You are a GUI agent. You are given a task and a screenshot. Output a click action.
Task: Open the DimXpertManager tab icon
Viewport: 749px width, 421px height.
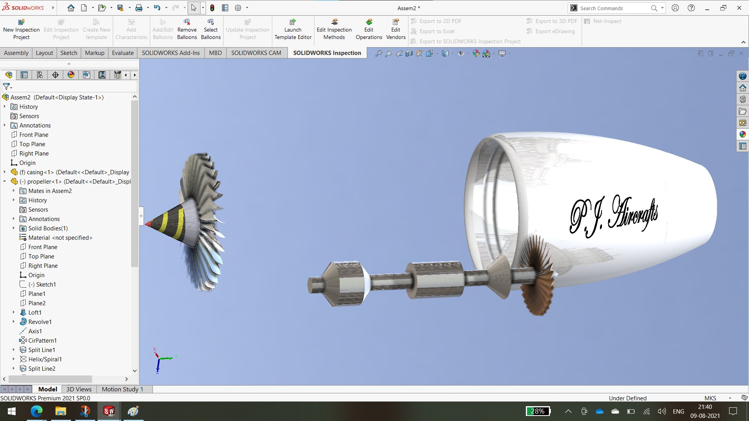[55, 75]
